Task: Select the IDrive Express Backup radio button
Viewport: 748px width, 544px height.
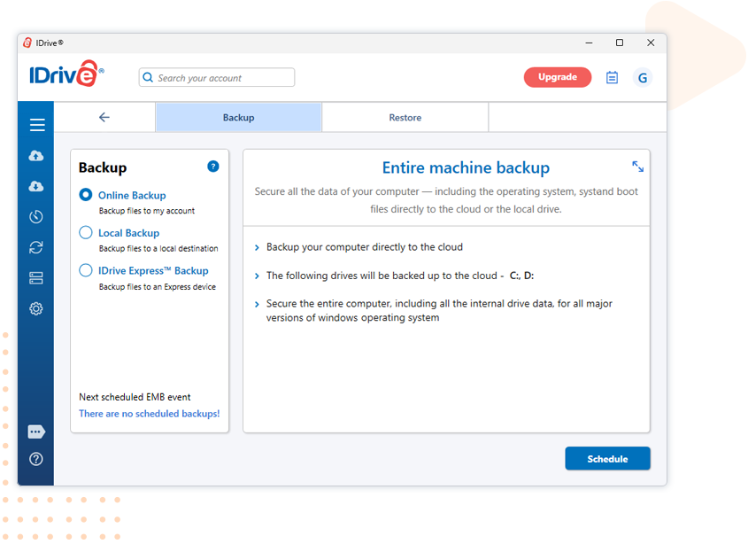Action: coord(86,270)
